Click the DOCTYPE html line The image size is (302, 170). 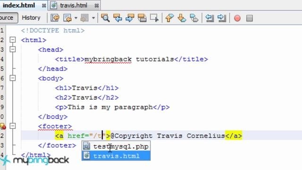(53, 30)
